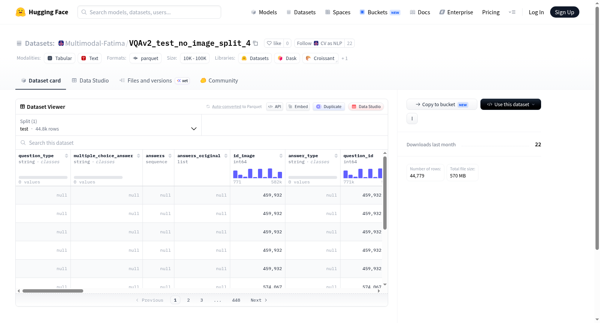The image size is (600, 323).
Task: Open the Multimodal-Fatima owner link
Action: (x=95, y=43)
